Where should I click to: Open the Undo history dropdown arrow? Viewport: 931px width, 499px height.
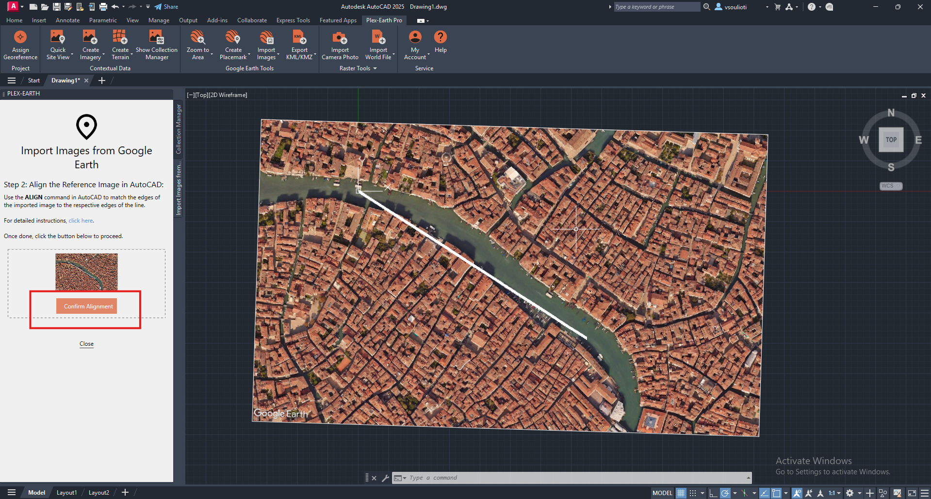pos(123,7)
